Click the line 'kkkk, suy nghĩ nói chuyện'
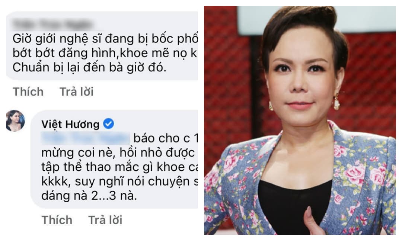 119,181
